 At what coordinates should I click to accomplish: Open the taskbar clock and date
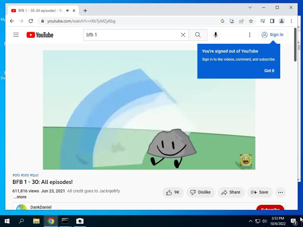pyautogui.click(x=278, y=221)
